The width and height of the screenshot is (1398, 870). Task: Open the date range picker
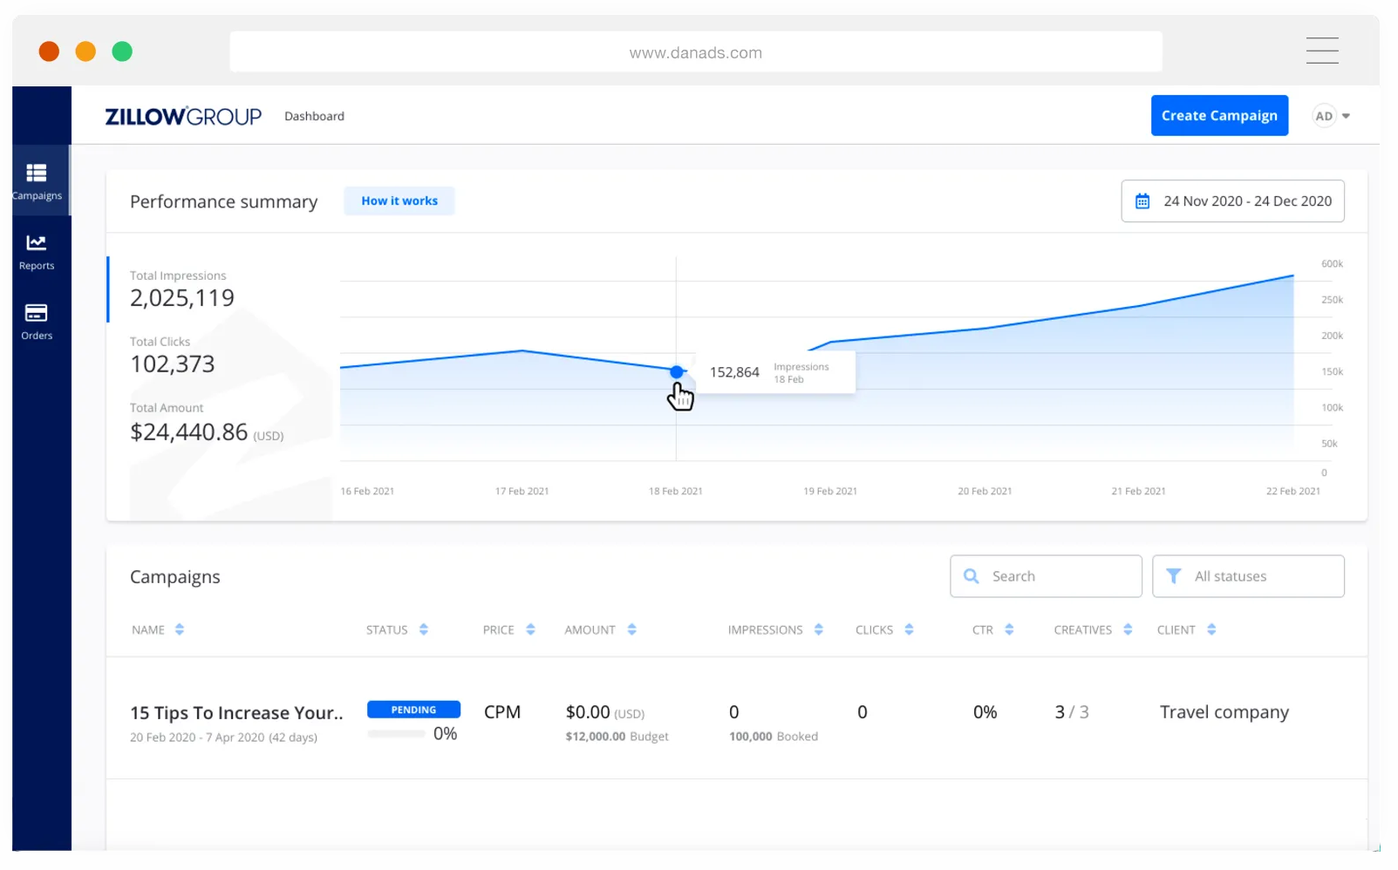click(x=1232, y=201)
